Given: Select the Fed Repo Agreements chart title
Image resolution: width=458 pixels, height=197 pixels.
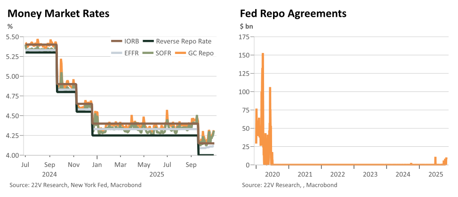Looking at the screenshot, I should pos(293,14).
